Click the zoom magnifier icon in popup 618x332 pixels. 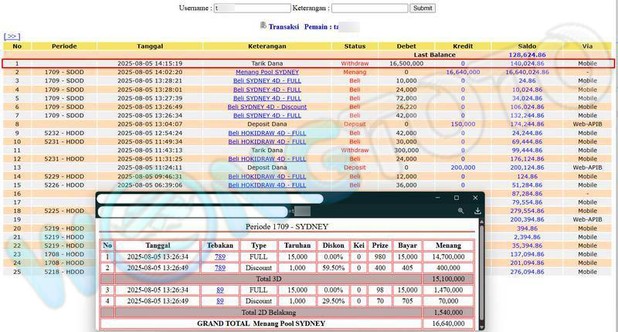(x=460, y=211)
